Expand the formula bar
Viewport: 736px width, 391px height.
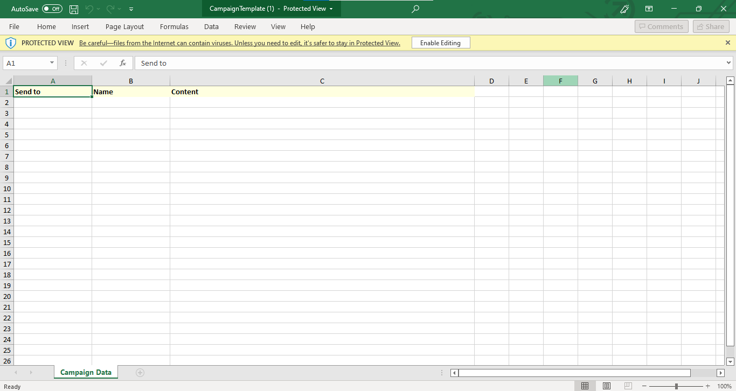[729, 63]
